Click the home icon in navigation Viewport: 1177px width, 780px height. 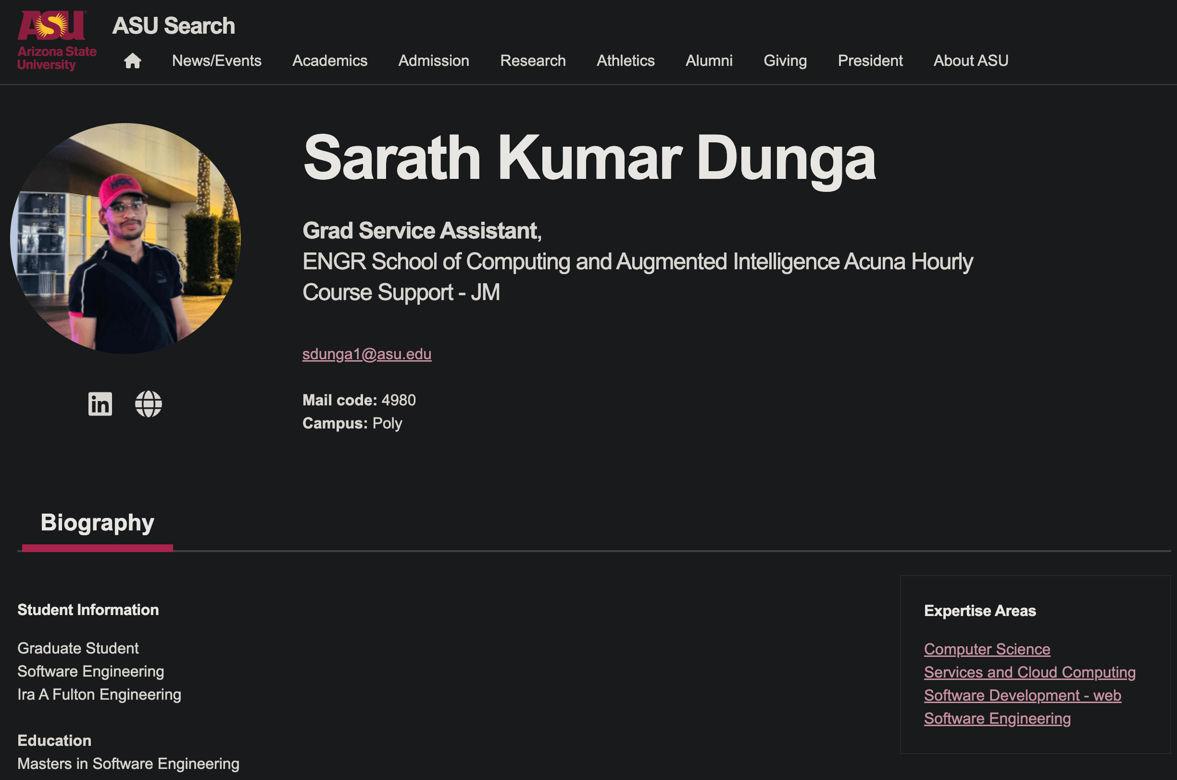pos(132,61)
